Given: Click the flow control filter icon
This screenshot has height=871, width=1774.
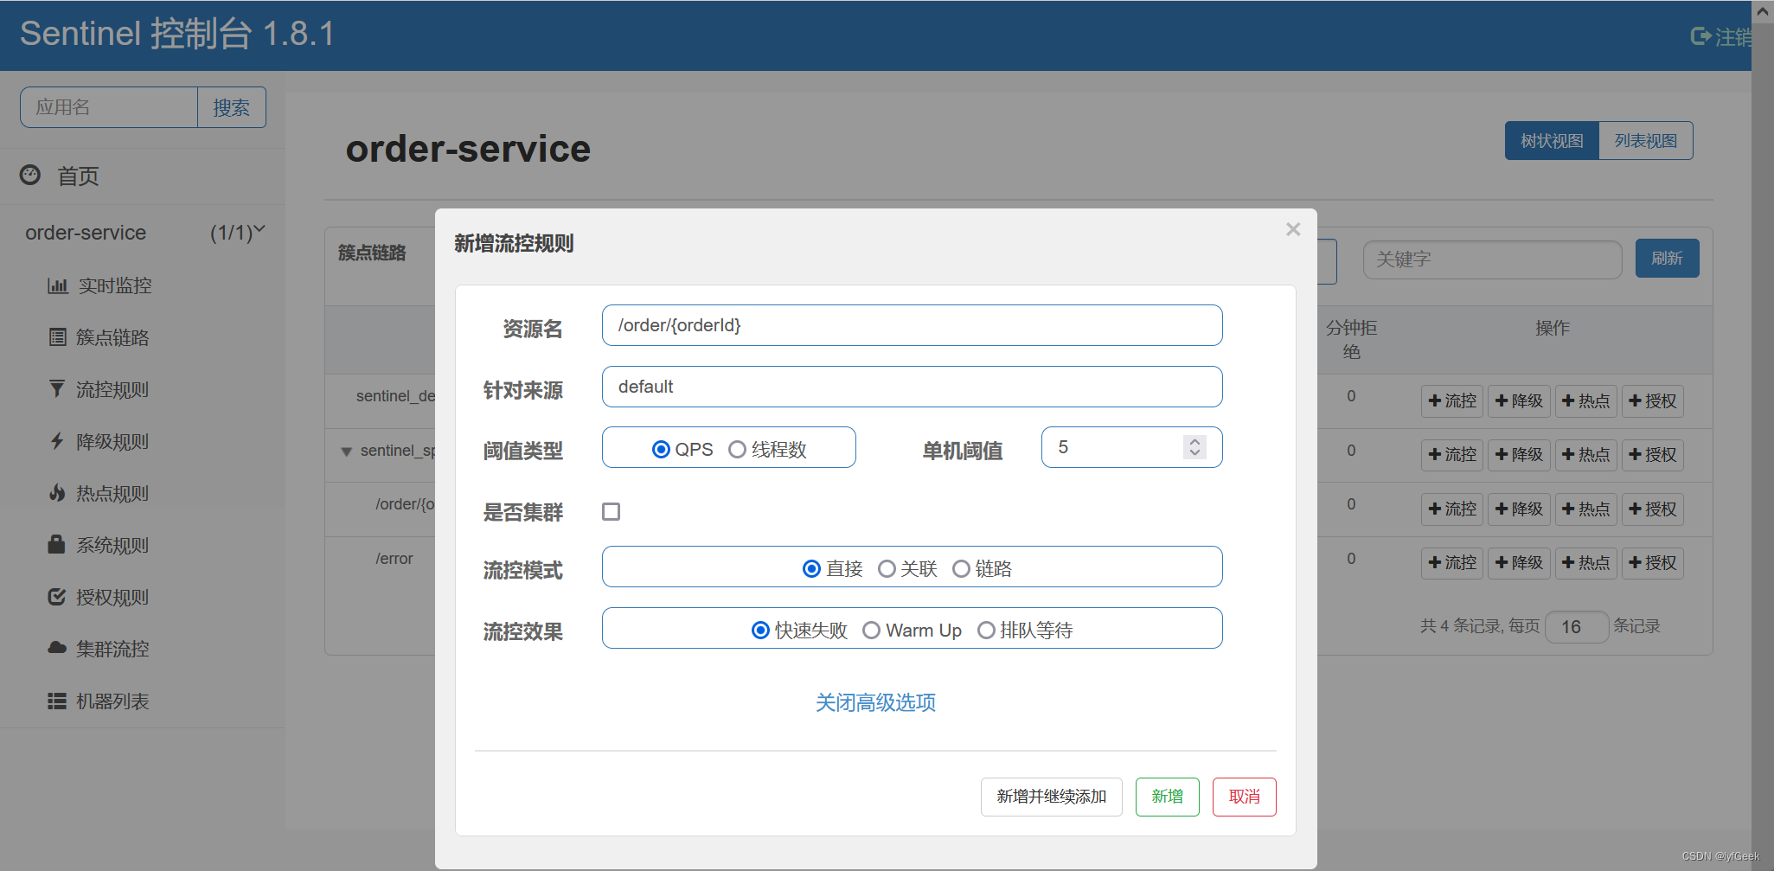Looking at the screenshot, I should pos(57,389).
